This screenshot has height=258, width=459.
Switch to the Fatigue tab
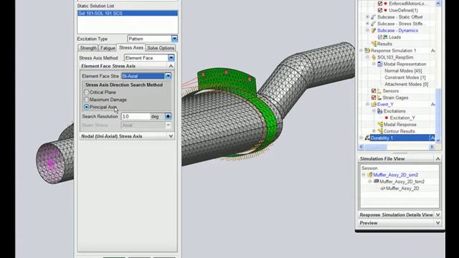pos(108,48)
